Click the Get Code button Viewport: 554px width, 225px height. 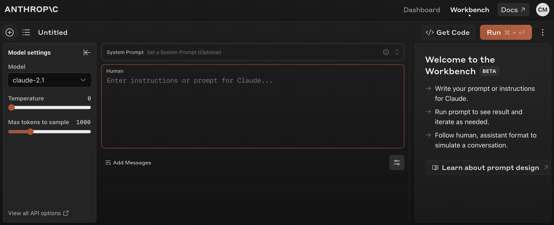coord(448,32)
